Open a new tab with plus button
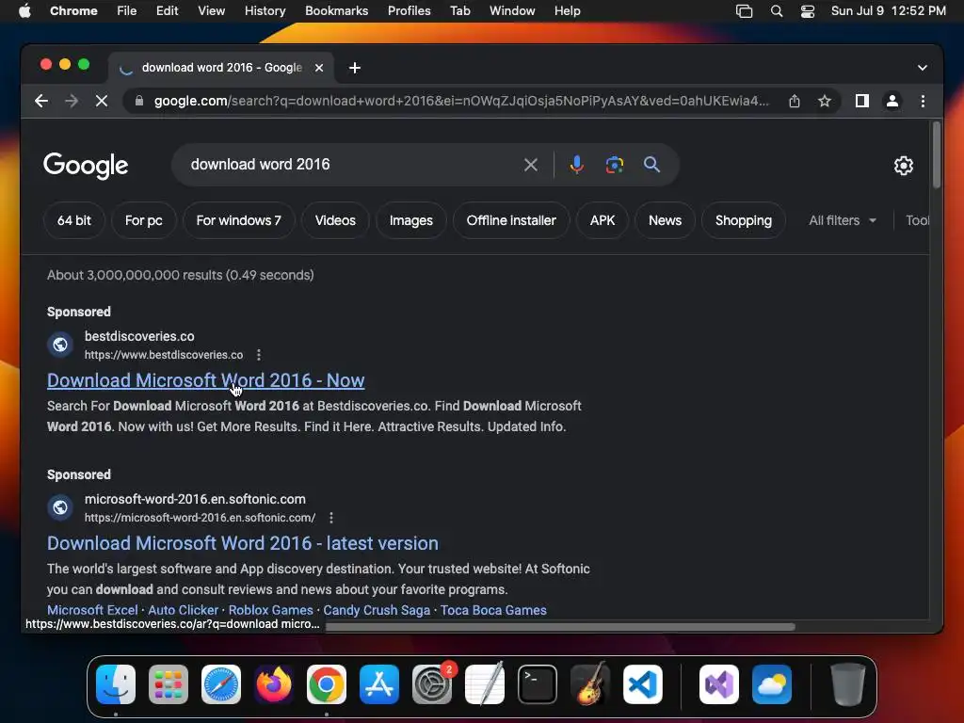The width and height of the screenshot is (964, 723). [x=355, y=68]
